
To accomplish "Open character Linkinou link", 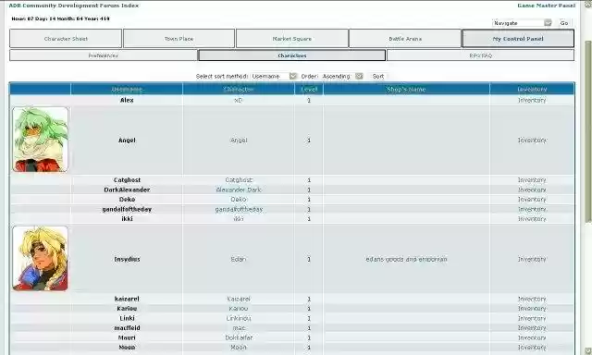I will tap(239, 318).
